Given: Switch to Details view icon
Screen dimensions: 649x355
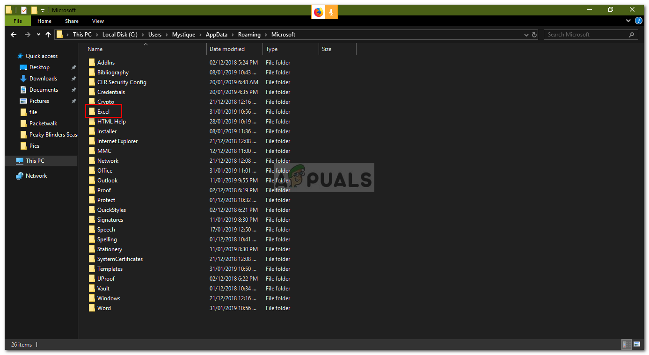Looking at the screenshot, I should point(625,345).
